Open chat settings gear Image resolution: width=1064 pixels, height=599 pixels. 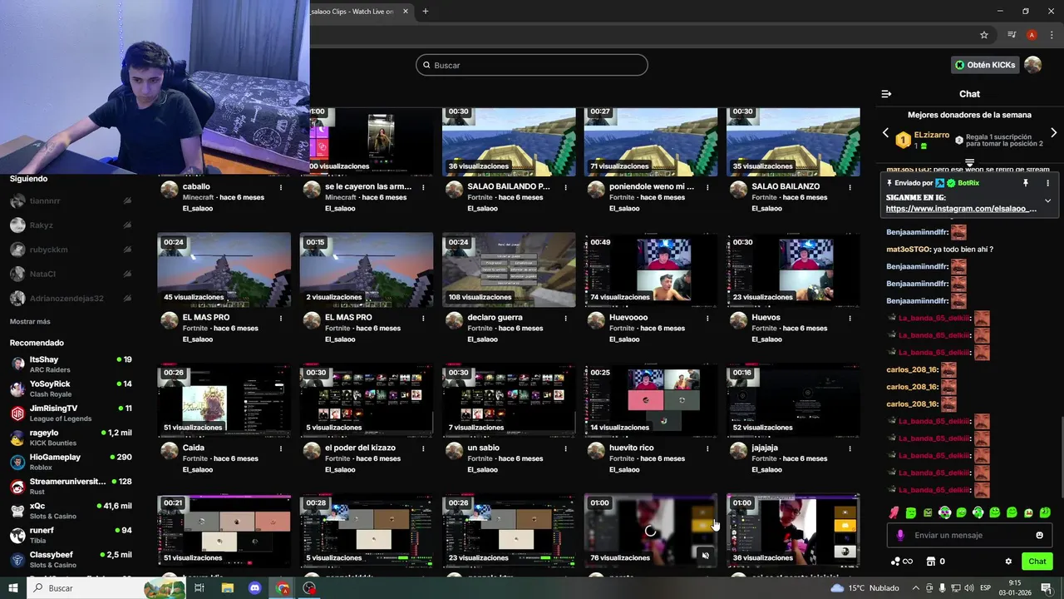1008,562
